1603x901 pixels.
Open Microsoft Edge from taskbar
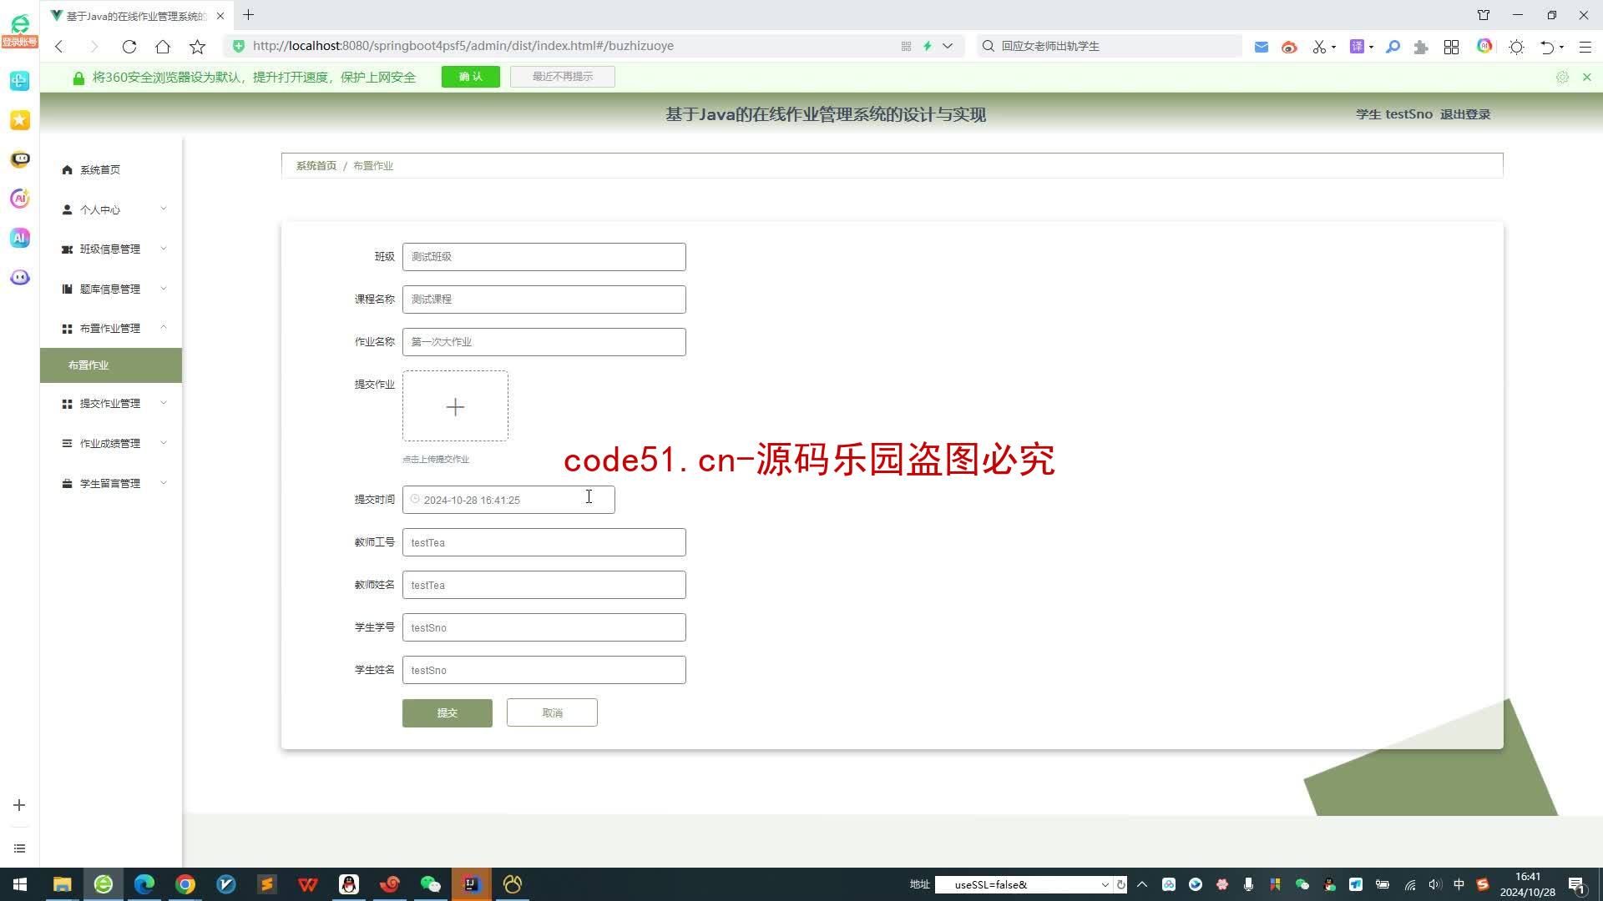pyautogui.click(x=144, y=884)
